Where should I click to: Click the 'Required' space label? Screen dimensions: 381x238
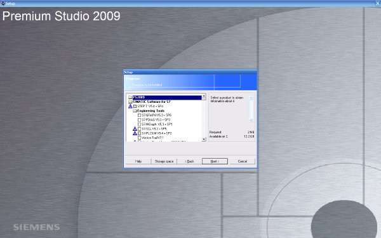tap(215, 132)
